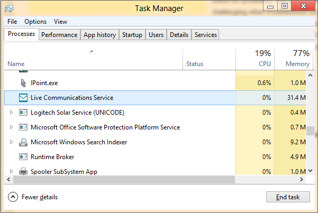318x213 pixels.
Task: Switch to the Startup tab
Action: 132,35
